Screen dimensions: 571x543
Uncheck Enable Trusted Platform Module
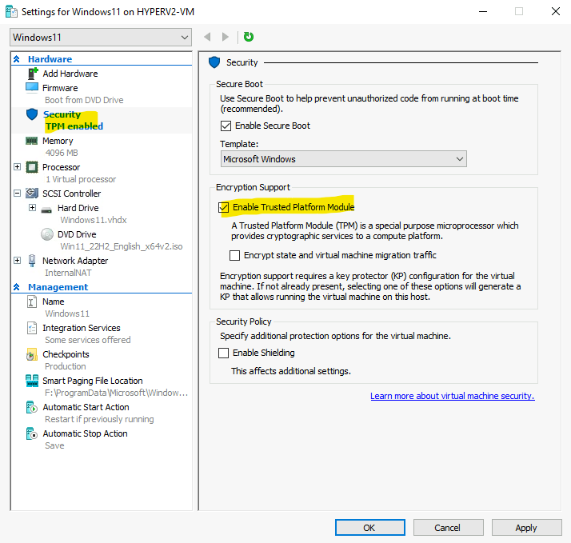(223, 207)
